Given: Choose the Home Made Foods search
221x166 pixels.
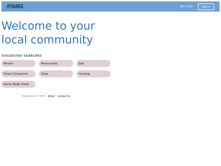Looking at the screenshot, I should pos(18,84).
